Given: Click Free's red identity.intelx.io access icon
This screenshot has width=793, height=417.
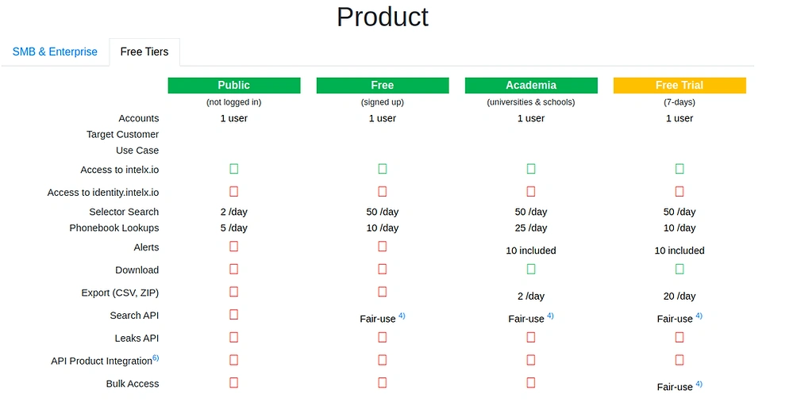Looking at the screenshot, I should coord(383,191).
